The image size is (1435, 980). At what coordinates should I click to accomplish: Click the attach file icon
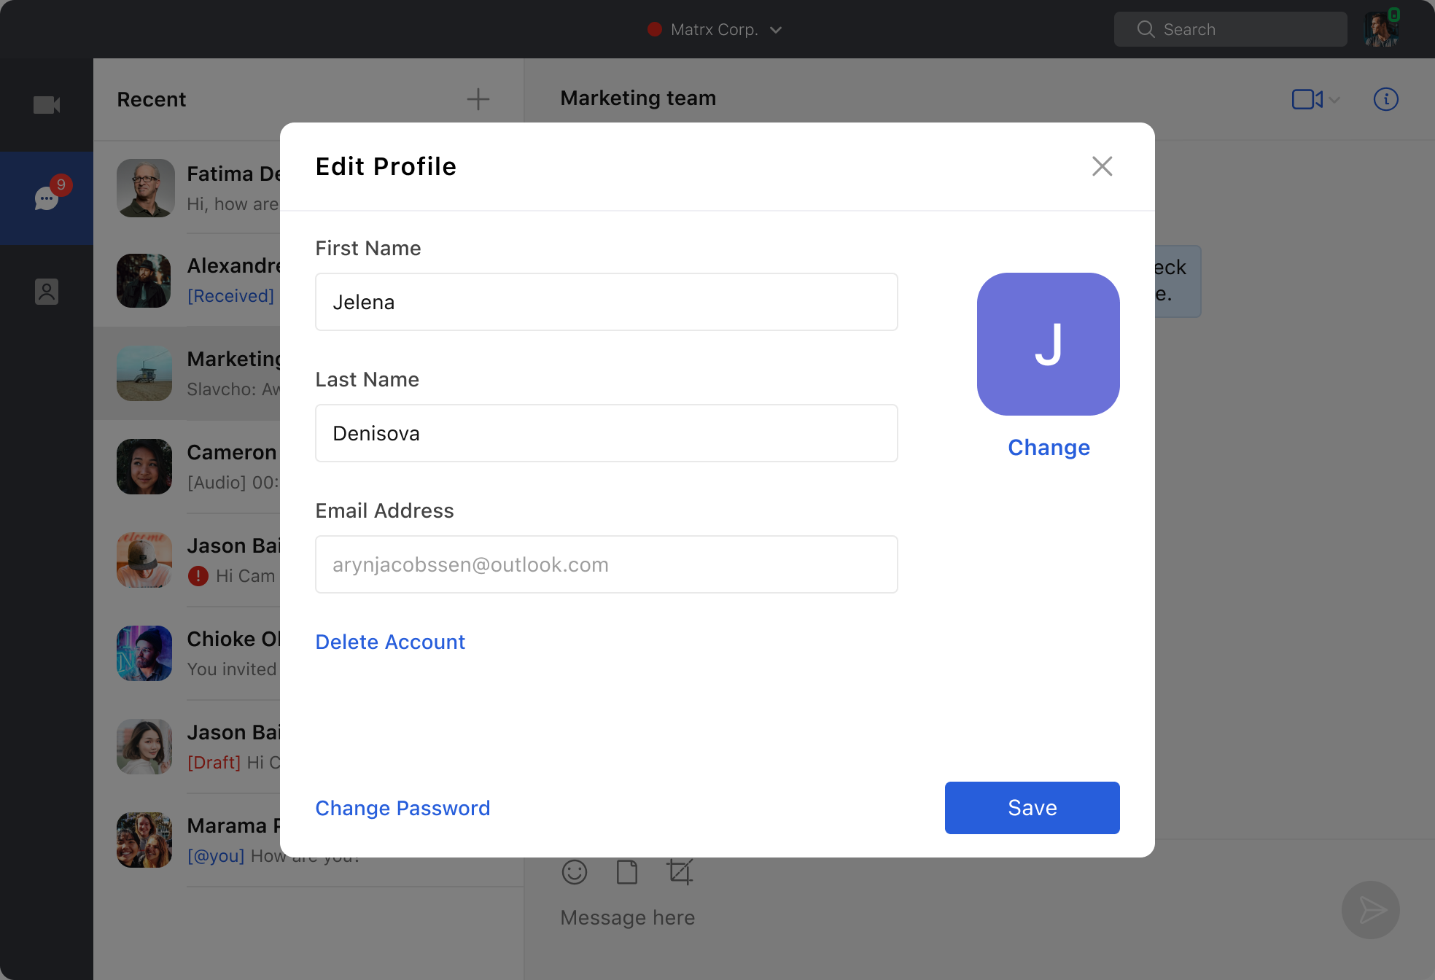(627, 871)
